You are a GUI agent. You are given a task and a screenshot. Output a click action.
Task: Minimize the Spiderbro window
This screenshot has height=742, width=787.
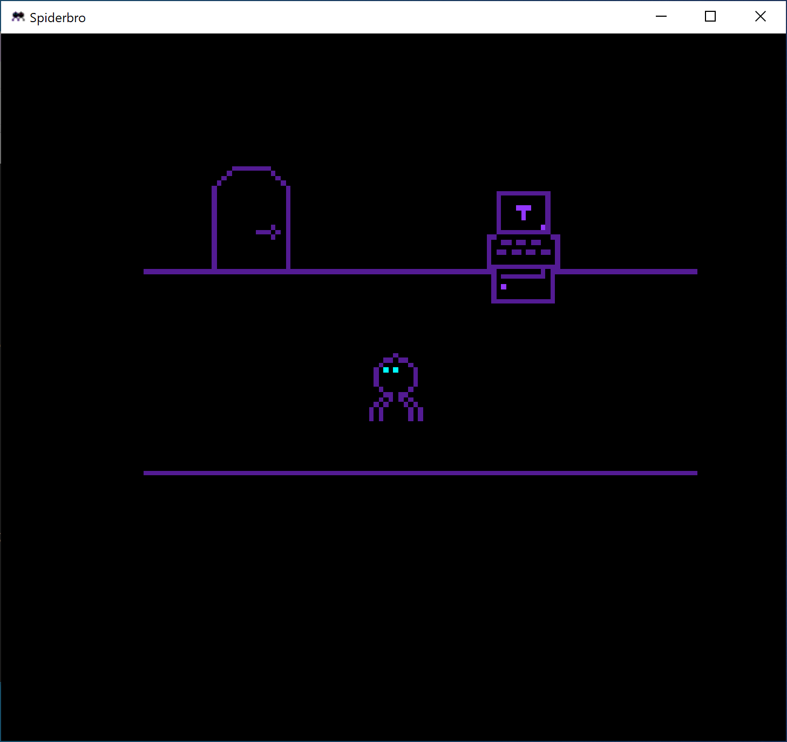tap(661, 17)
